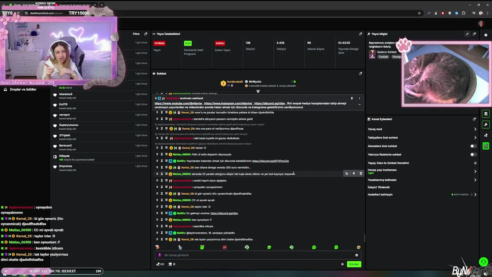
Task: Pop out the Kanal Eylemleri panel
Action: [x=474, y=119]
